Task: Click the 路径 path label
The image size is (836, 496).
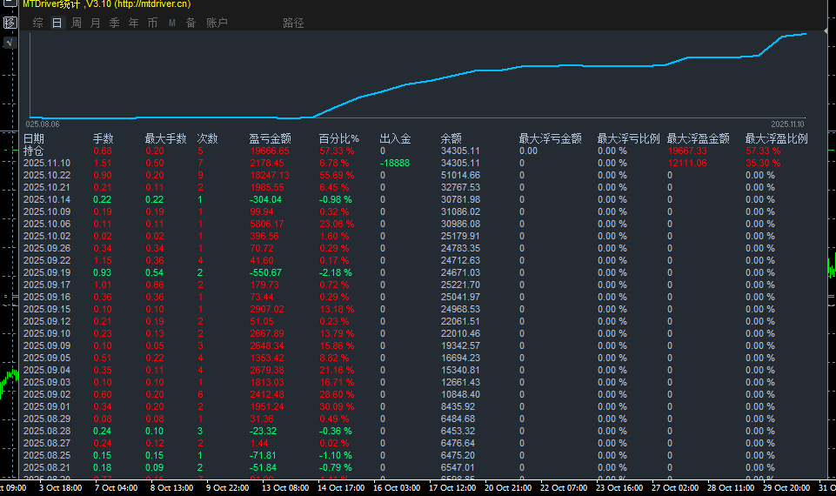Action: click(x=293, y=23)
